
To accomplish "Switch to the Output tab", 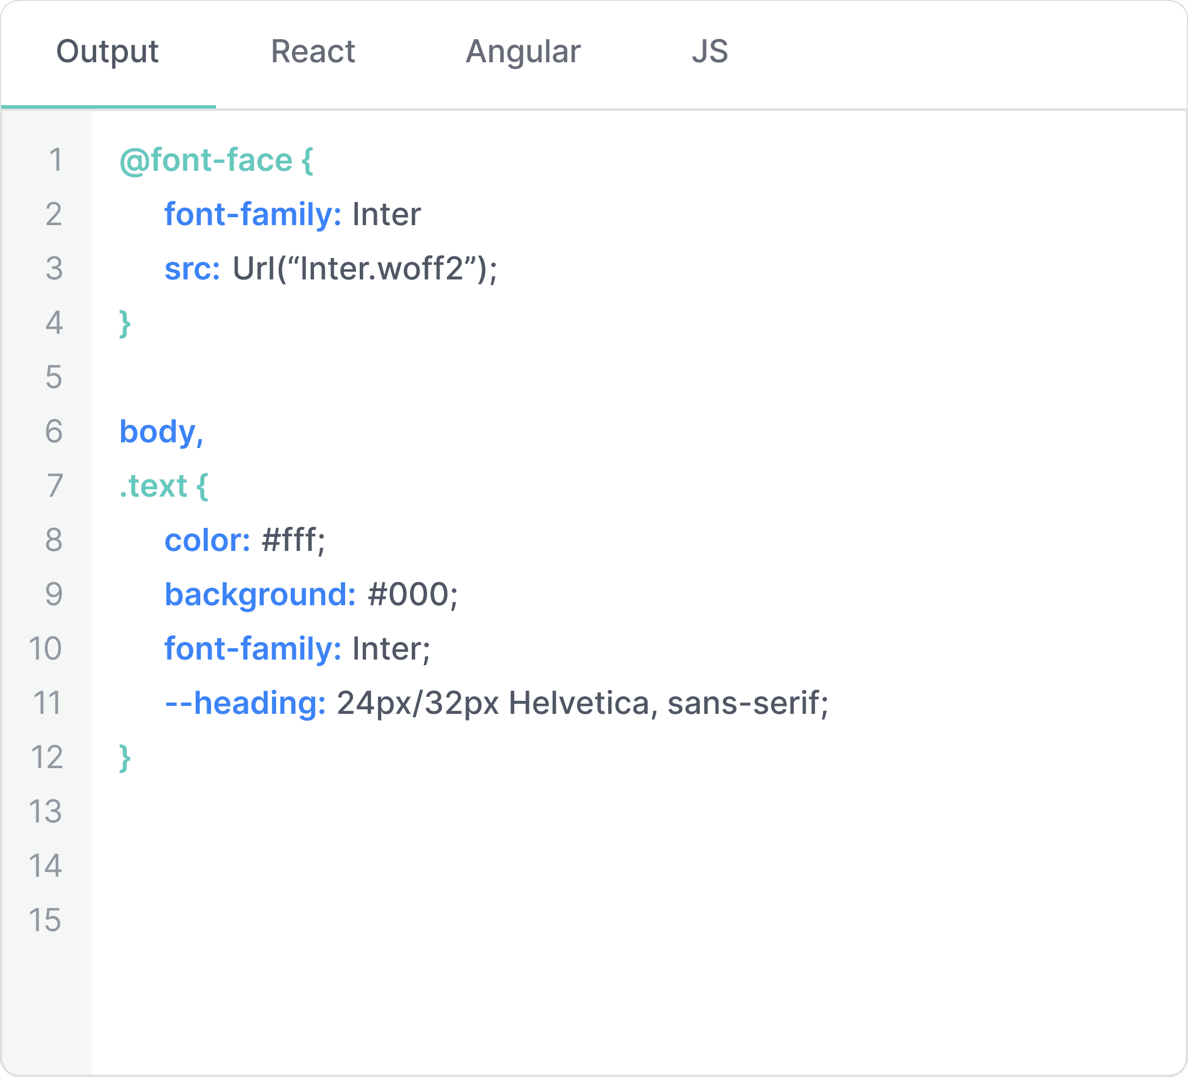I will (x=107, y=52).
